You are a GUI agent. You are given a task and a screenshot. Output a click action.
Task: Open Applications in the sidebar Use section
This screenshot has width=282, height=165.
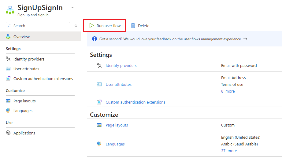pyautogui.click(x=24, y=133)
